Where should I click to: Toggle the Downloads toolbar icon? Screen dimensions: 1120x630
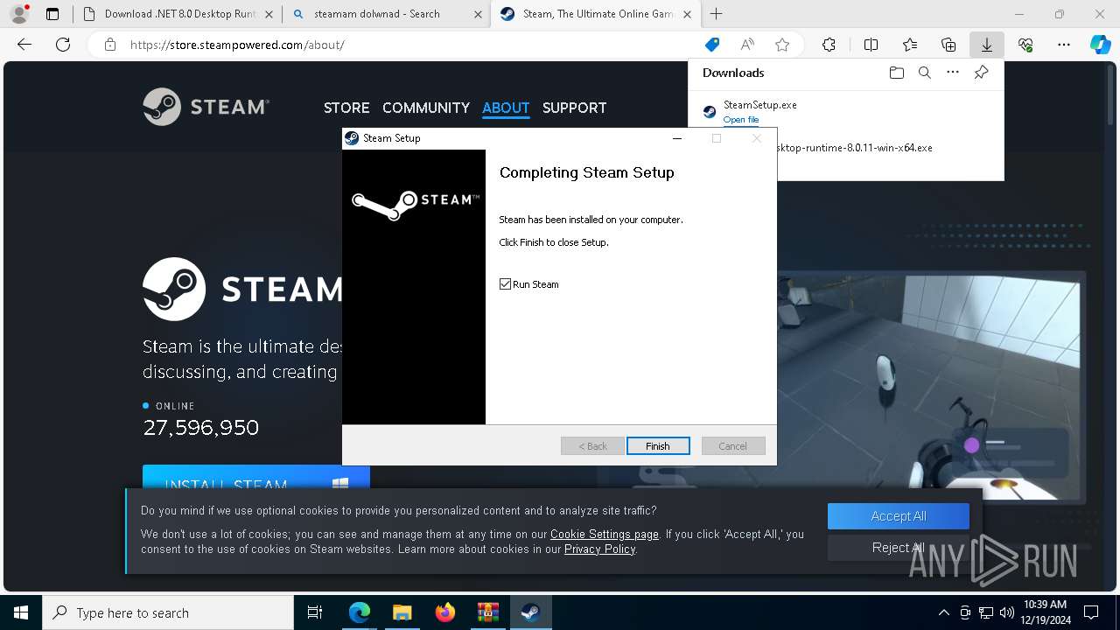[987, 45]
